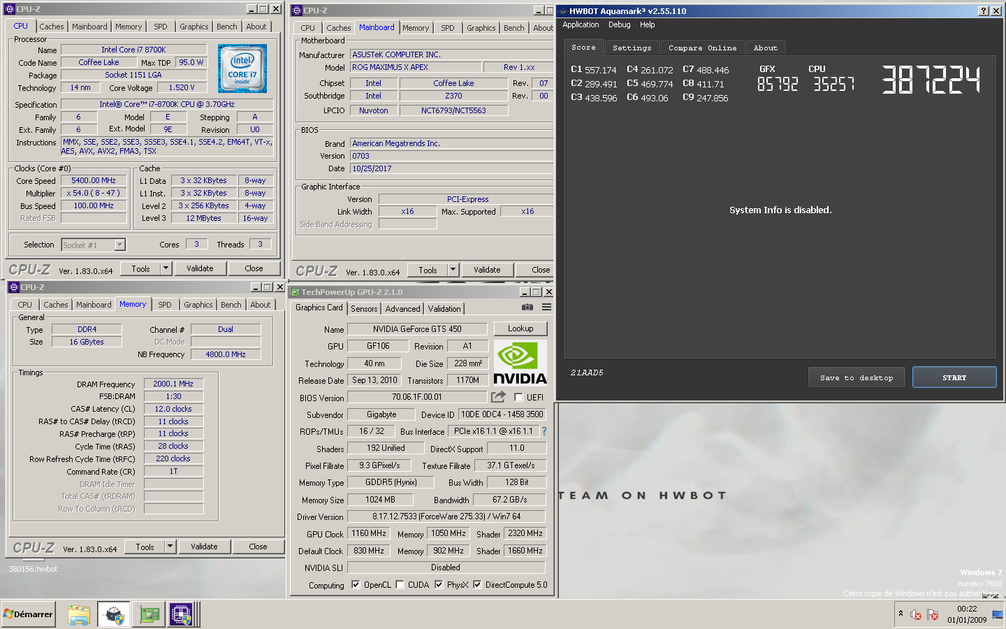Image resolution: width=1006 pixels, height=629 pixels.
Task: Click the Intel Core i7 logo in CPU-Z
Action: tap(242, 68)
